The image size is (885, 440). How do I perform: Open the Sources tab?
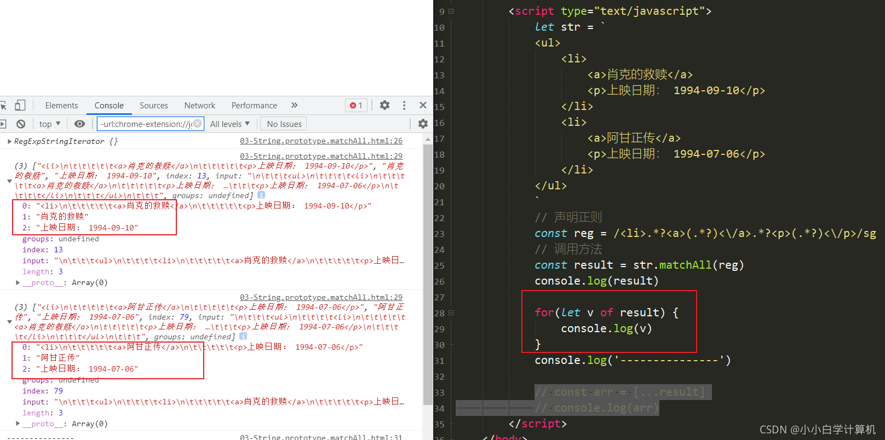click(154, 106)
